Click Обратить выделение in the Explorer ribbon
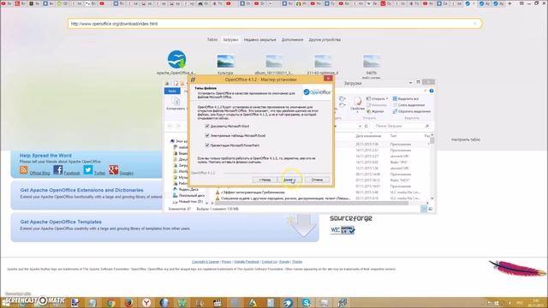 411,111
